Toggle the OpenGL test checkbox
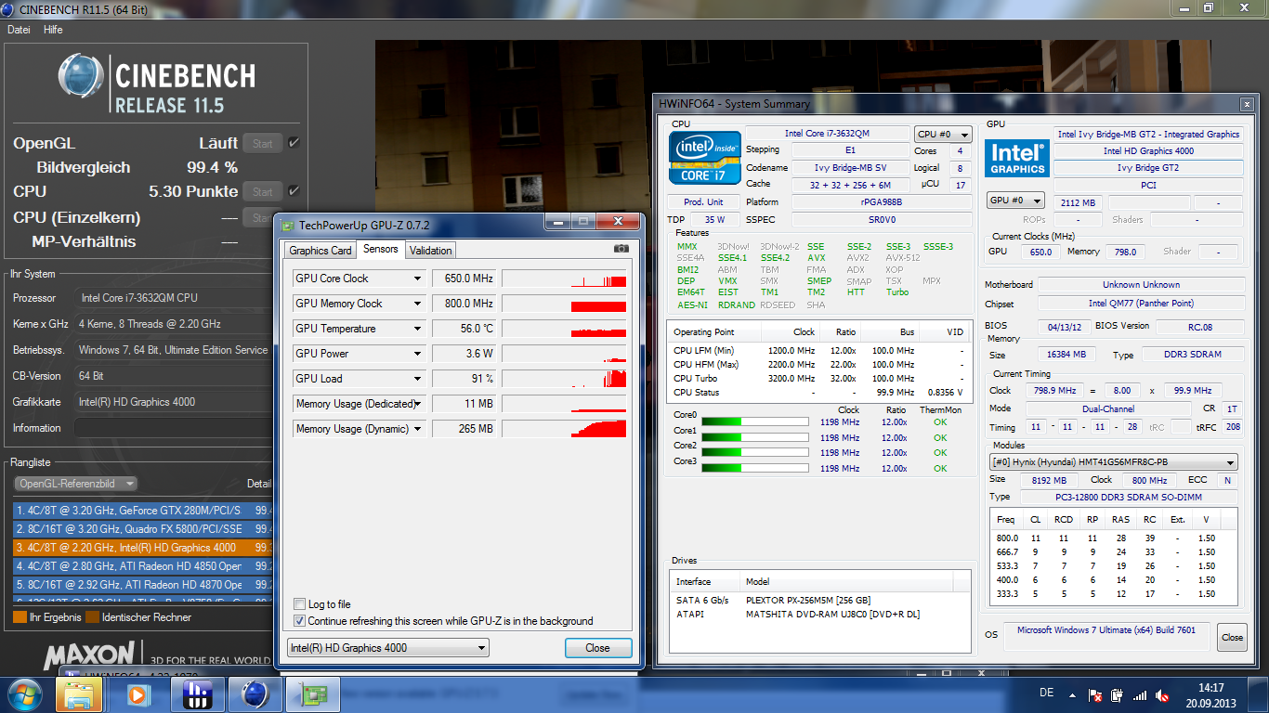Image resolution: width=1269 pixels, height=713 pixels. [294, 143]
